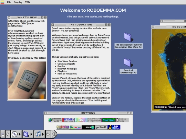Click the ROBOEMMA window portrait image
The width and height of the screenshot is (186, 139).
tap(169, 70)
